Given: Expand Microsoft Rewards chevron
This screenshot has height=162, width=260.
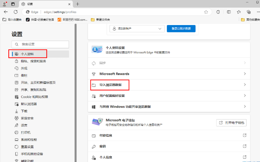Looking at the screenshot, I should [245, 74].
